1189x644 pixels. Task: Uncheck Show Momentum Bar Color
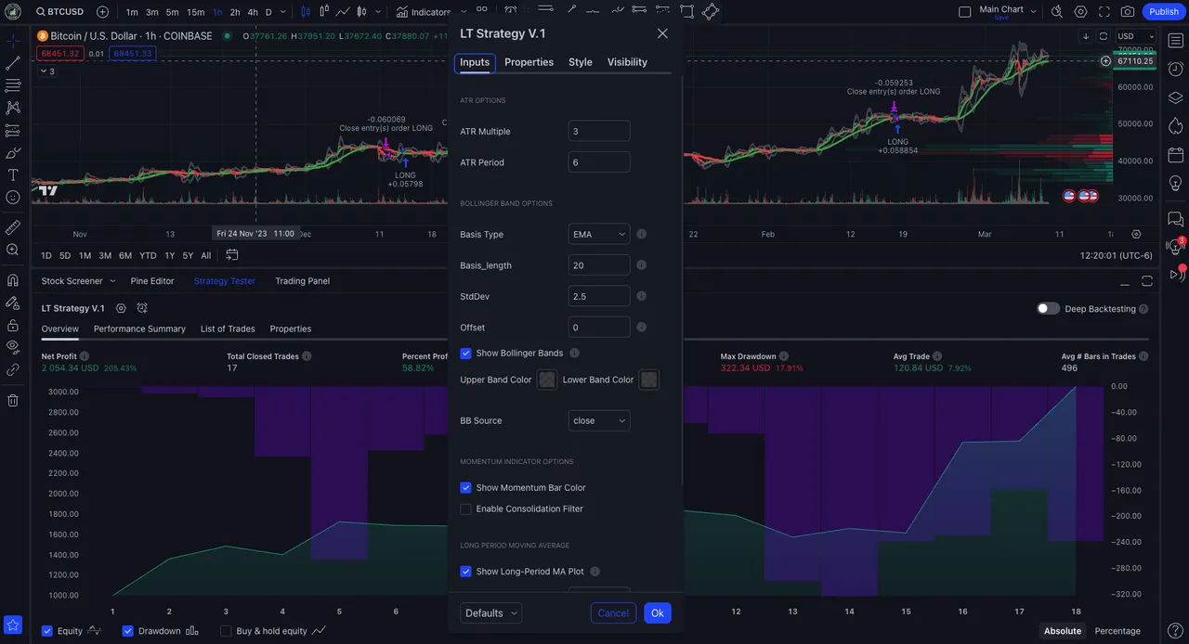tap(465, 487)
